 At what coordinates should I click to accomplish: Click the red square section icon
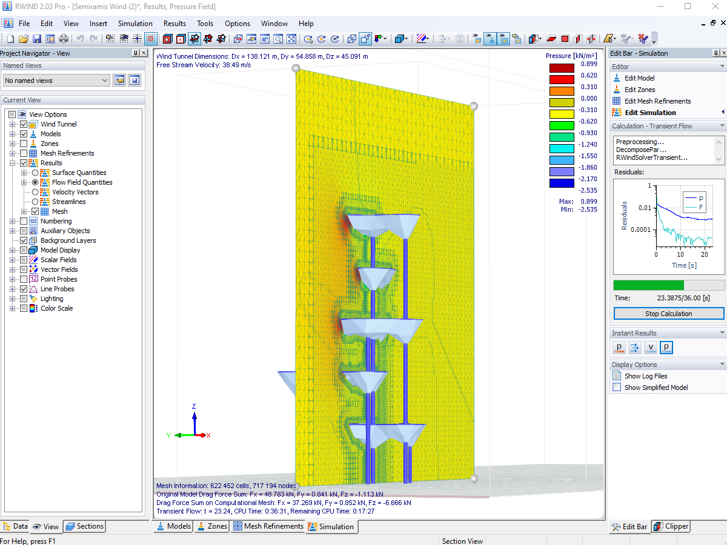(x=565, y=39)
